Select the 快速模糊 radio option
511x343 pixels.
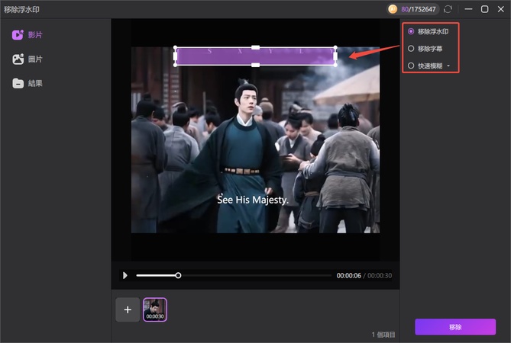[x=411, y=66]
